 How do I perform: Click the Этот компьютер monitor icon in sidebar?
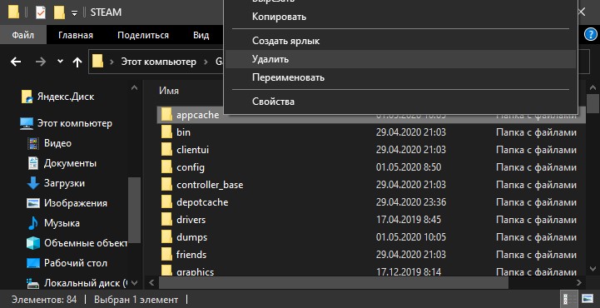(27, 123)
